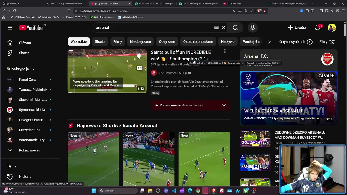Image resolution: width=347 pixels, height=195 pixels.
Task: Play the Saints vs Arsenal video thumbnail
Action: click(107, 71)
